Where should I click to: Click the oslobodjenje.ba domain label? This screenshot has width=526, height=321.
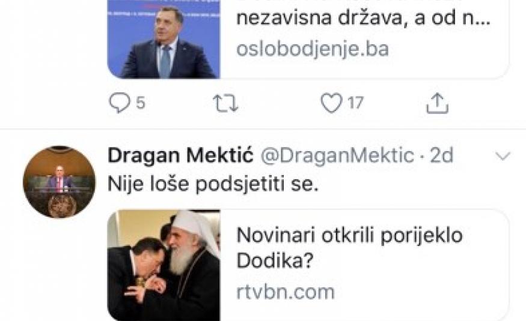313,49
